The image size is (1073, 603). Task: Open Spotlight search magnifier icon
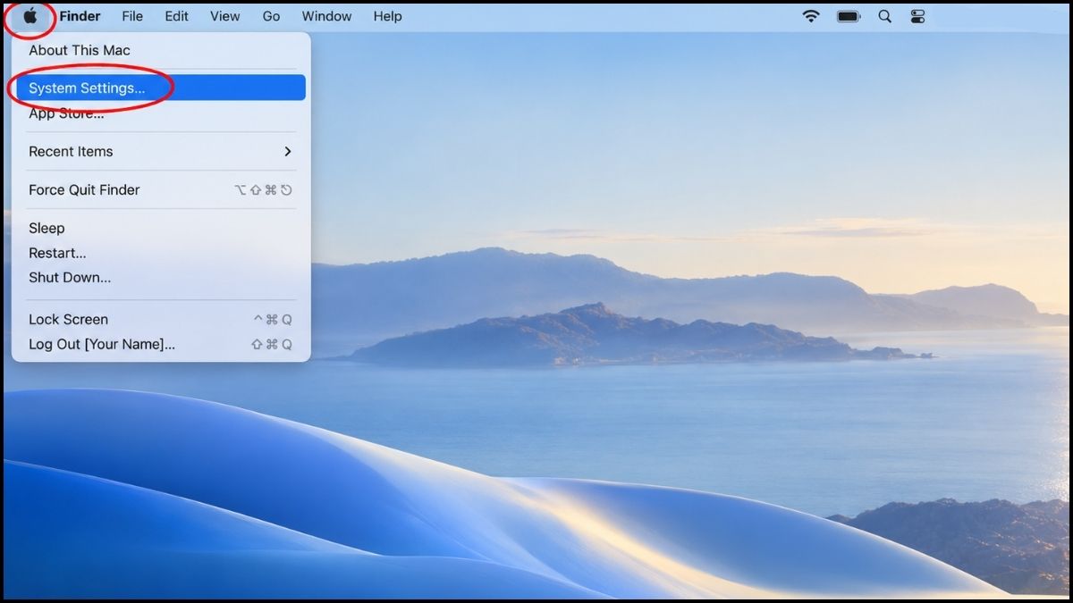[x=885, y=16]
